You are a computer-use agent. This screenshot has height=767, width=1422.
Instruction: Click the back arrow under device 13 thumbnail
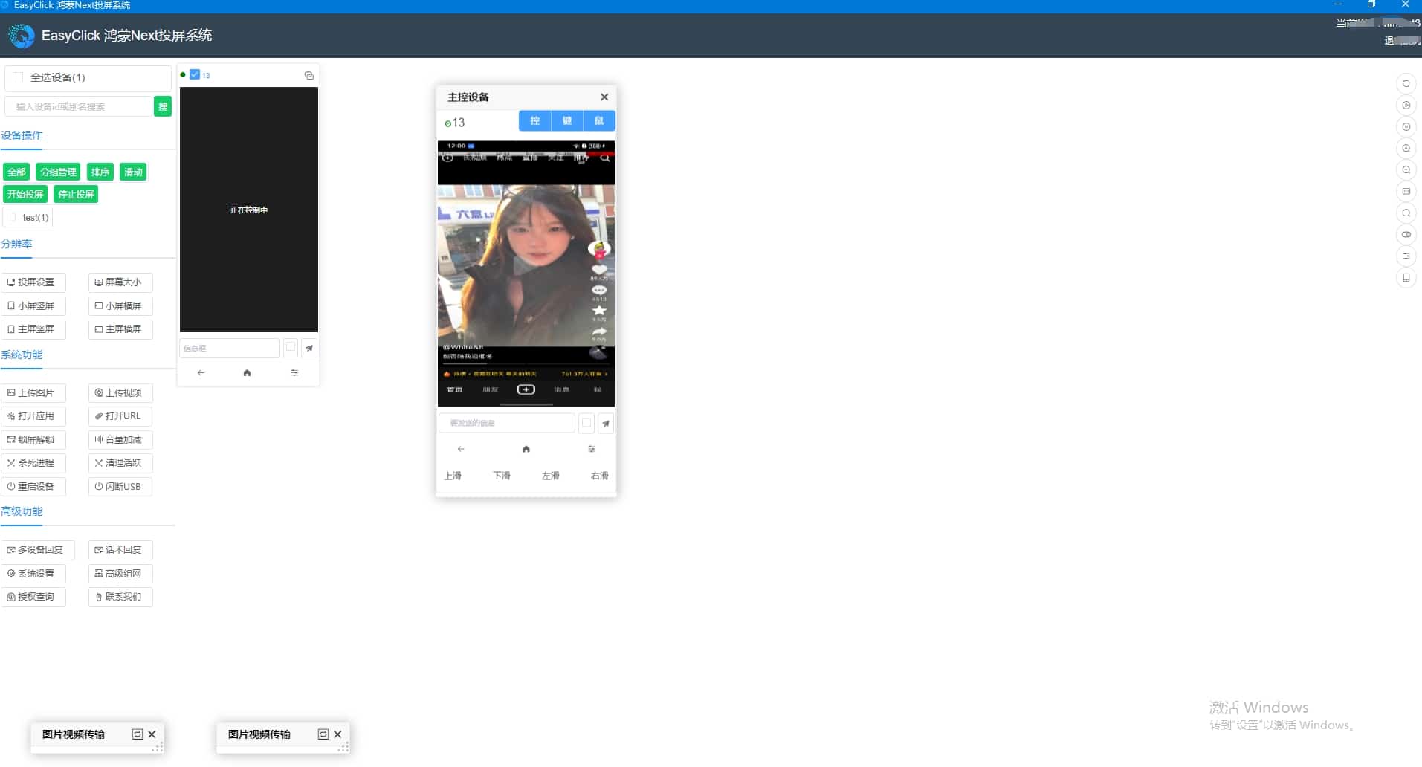tap(201, 373)
